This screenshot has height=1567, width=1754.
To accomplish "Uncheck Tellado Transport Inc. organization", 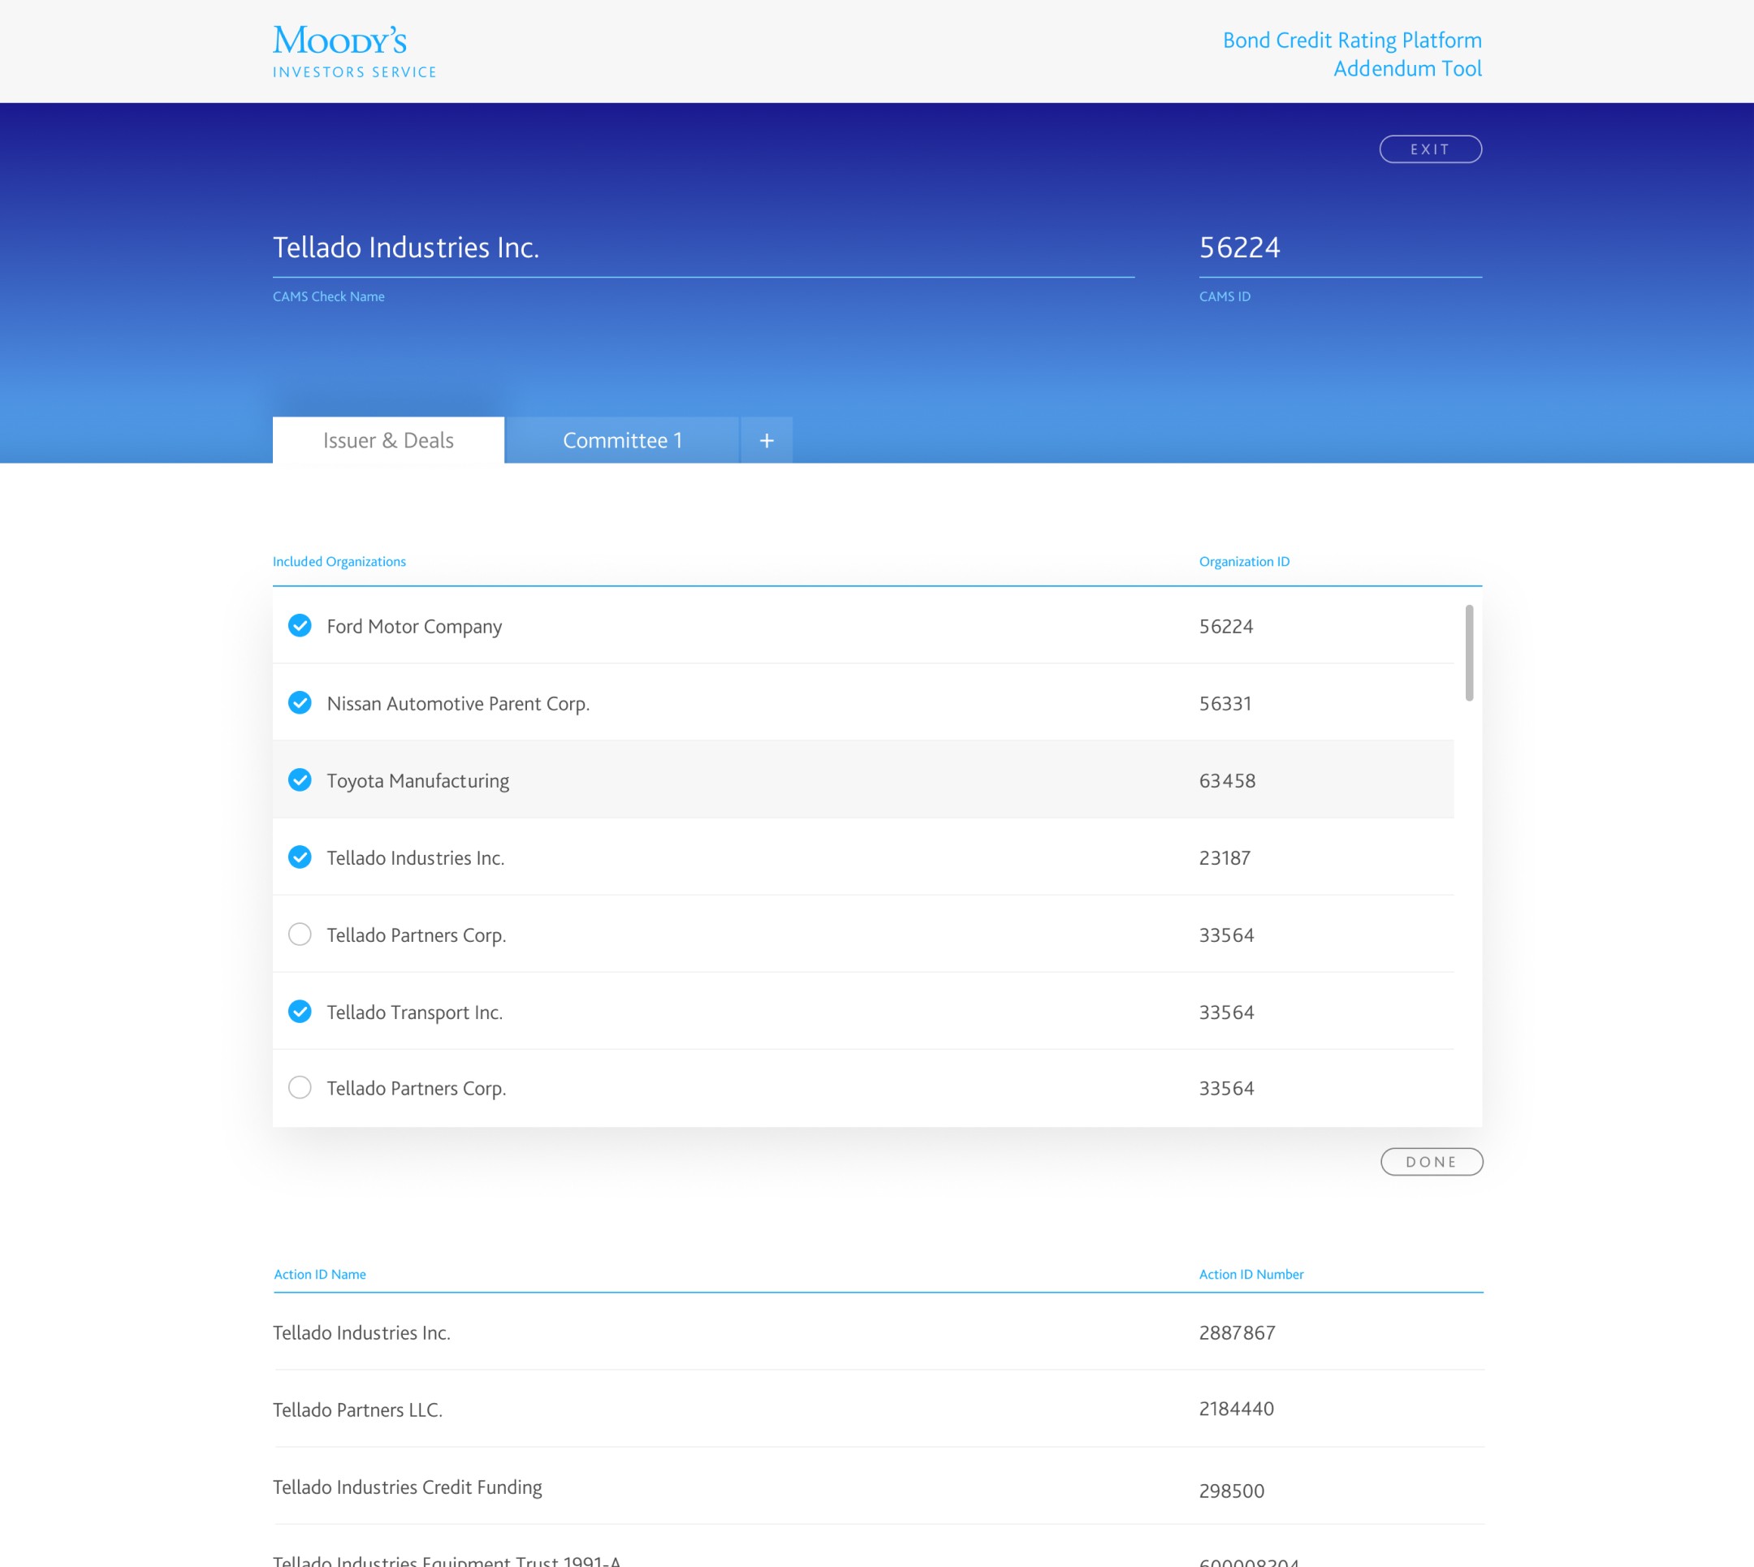I will point(300,1012).
